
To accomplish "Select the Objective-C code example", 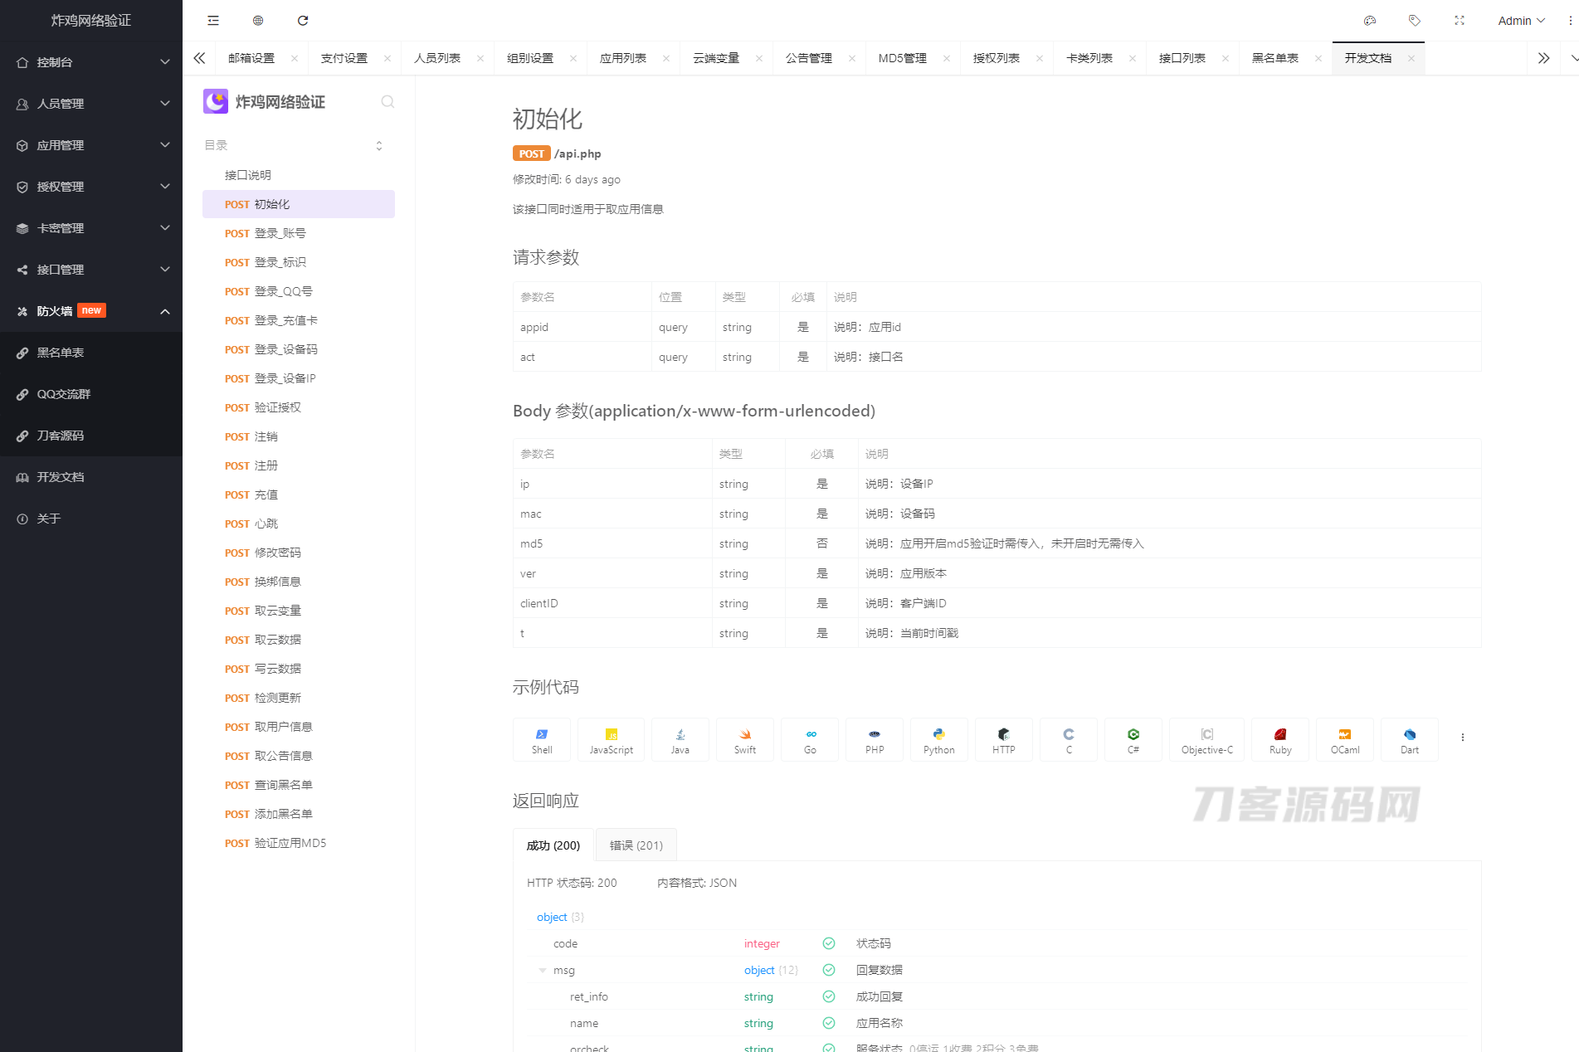I will point(1206,739).
